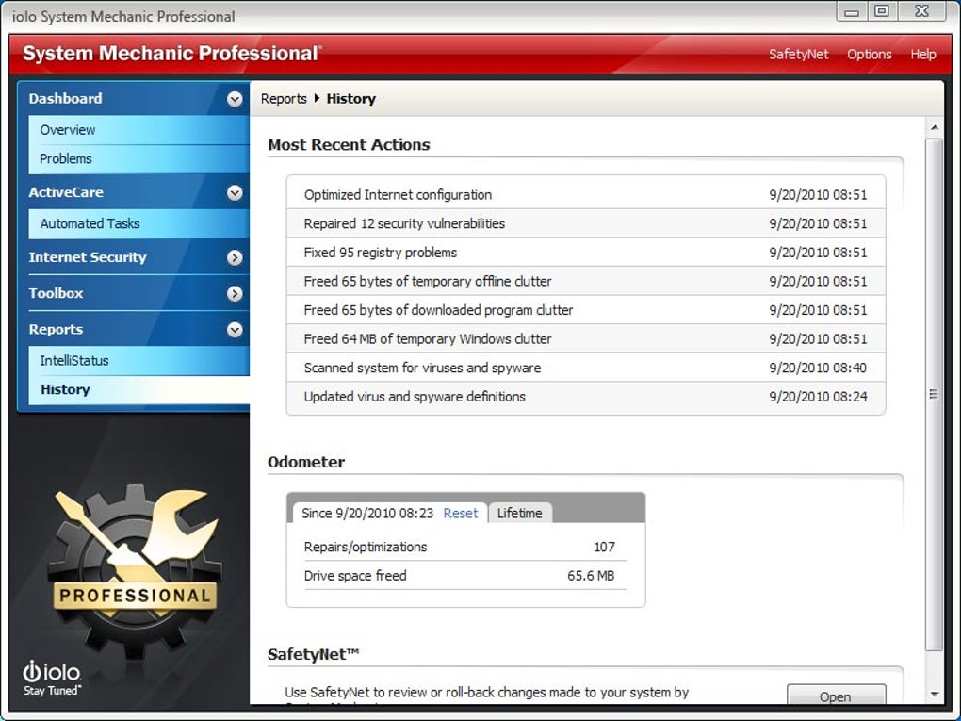The width and height of the screenshot is (961, 721).
Task: Click the Dashboard heading
Action: 66,99
